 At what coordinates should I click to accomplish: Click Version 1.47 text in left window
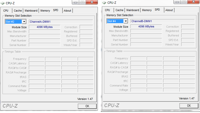[x=85, y=99]
